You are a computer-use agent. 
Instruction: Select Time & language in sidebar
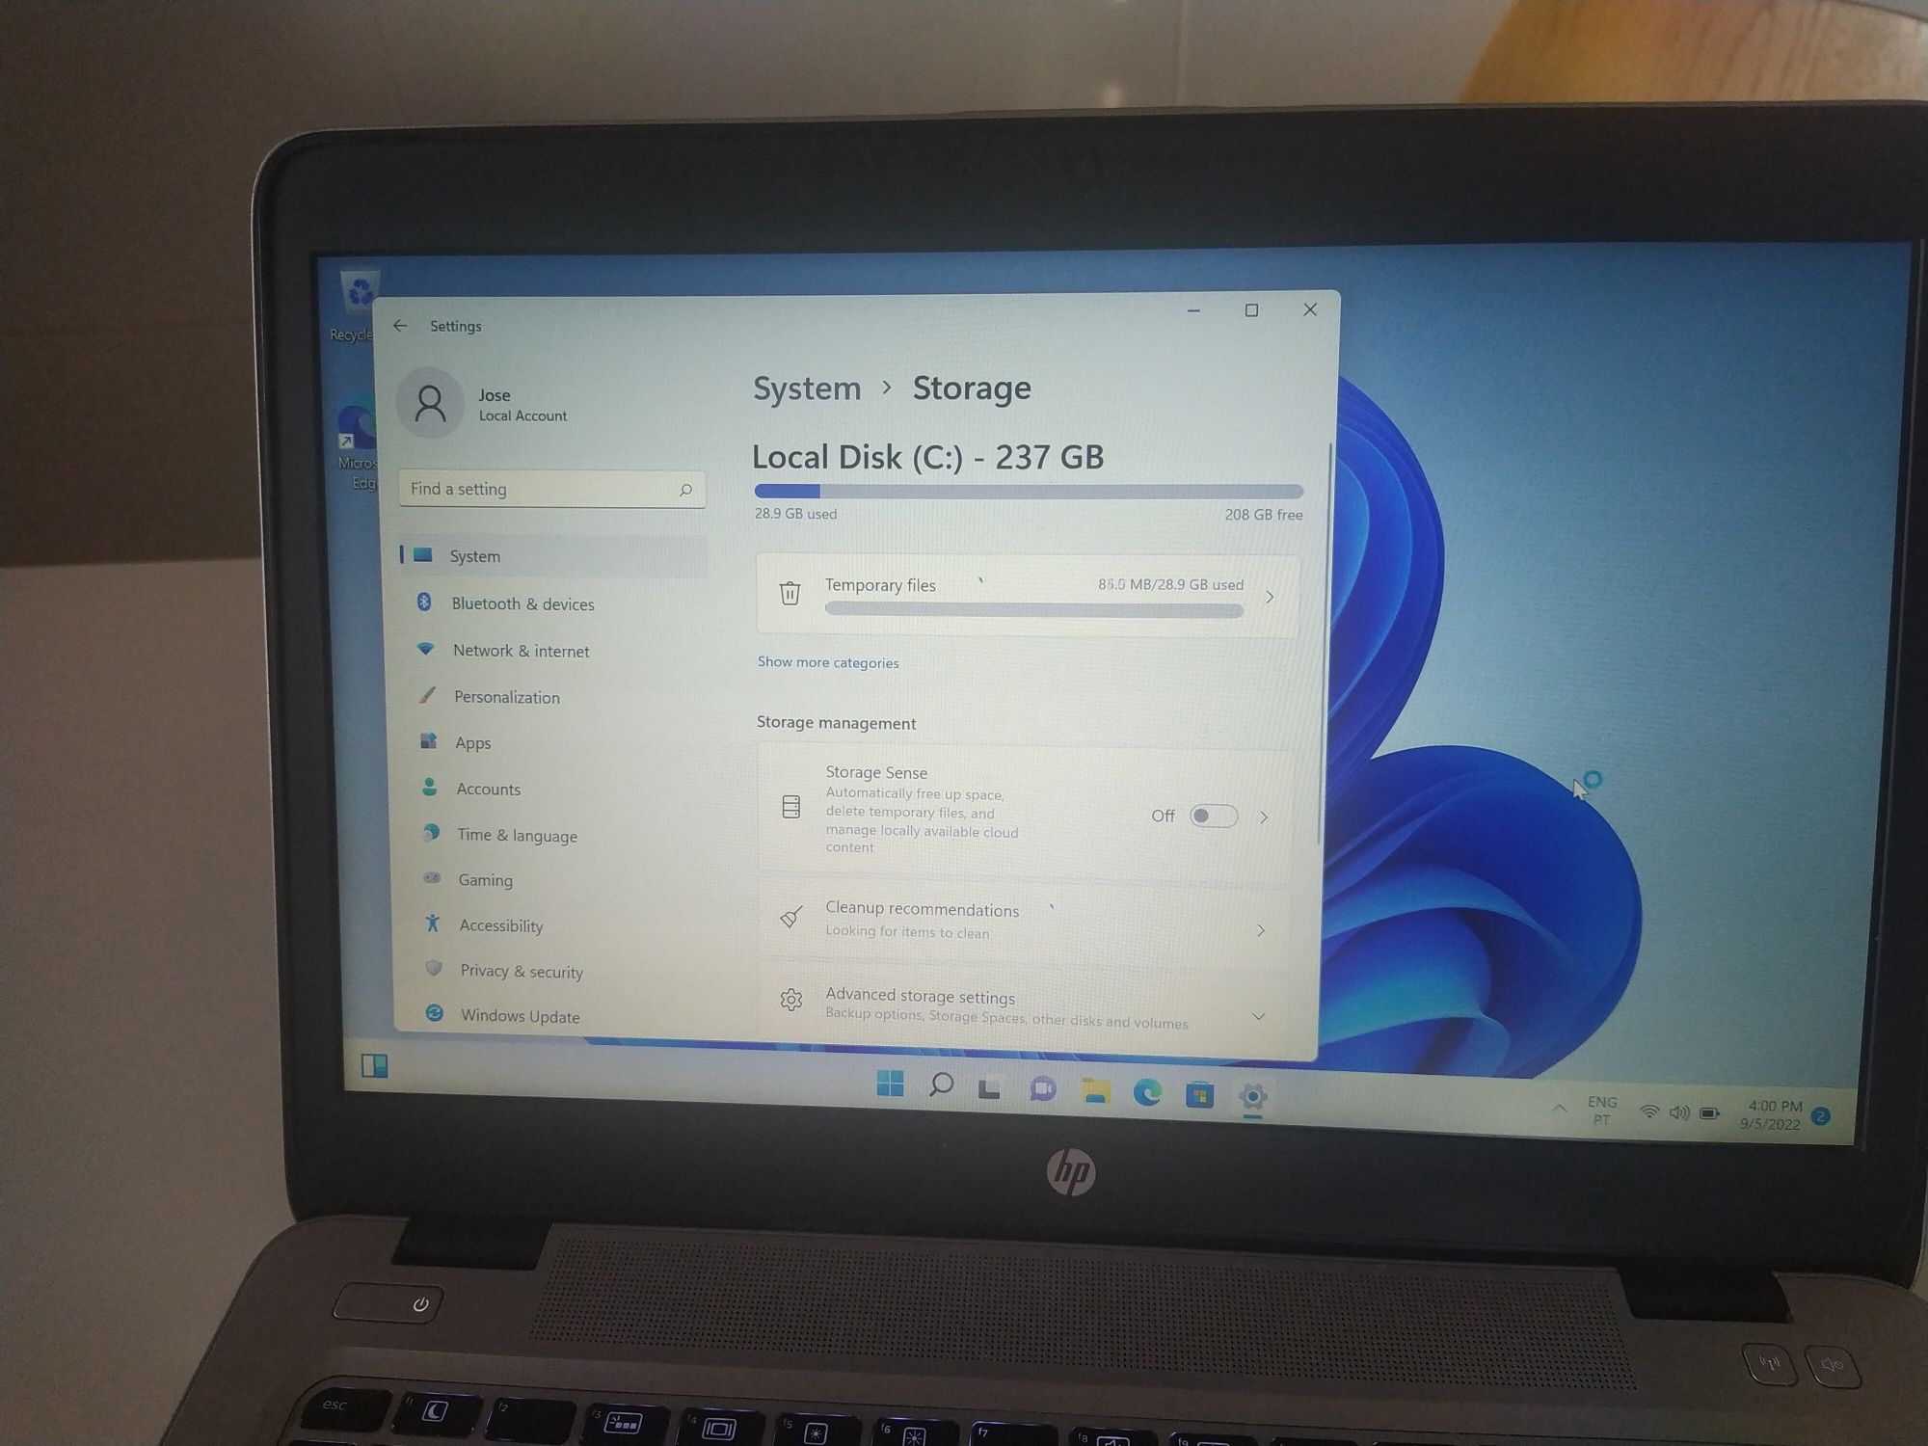[516, 836]
